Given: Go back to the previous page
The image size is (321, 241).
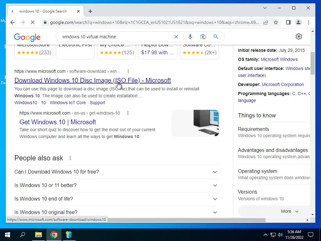Looking at the screenshot, I should pos(13,22).
